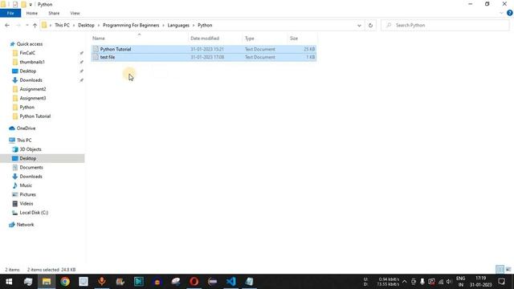Click This PC in address breadcrumb
The width and height of the screenshot is (514, 289).
pos(62,25)
